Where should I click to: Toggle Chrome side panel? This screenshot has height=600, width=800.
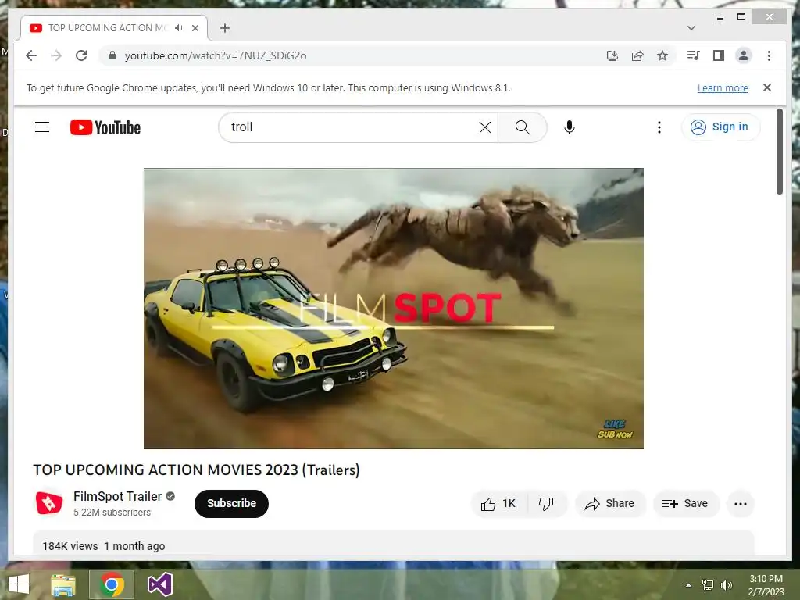(719, 55)
